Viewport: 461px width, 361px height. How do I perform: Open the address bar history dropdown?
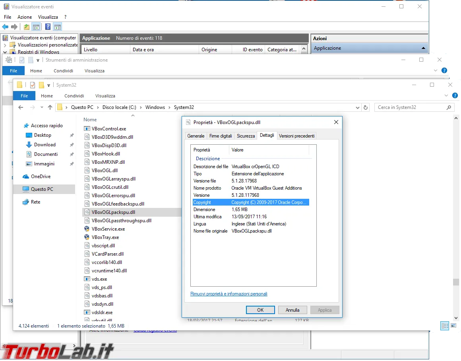pos(358,107)
